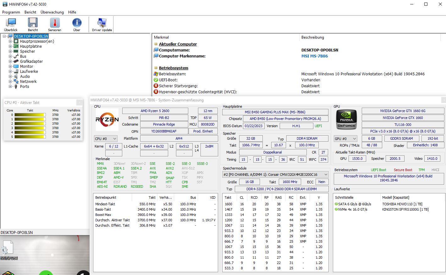Click the Ports plug tree icon

(x=16, y=86)
